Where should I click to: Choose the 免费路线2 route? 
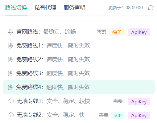click(x=79, y=59)
